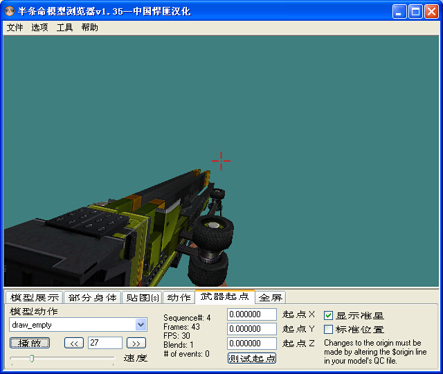
Task: Click the 'Sequence#: 4' text
Action: click(187, 318)
